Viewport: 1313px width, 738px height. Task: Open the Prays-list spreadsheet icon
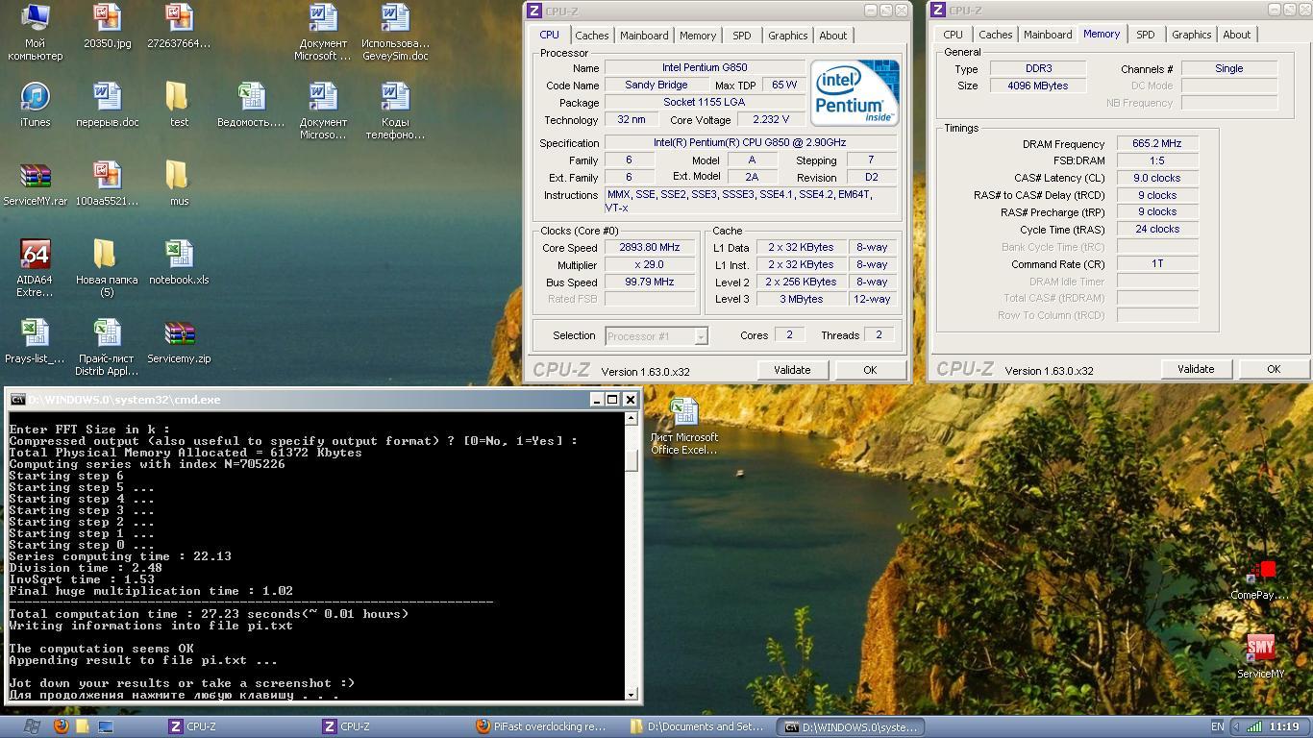click(36, 333)
